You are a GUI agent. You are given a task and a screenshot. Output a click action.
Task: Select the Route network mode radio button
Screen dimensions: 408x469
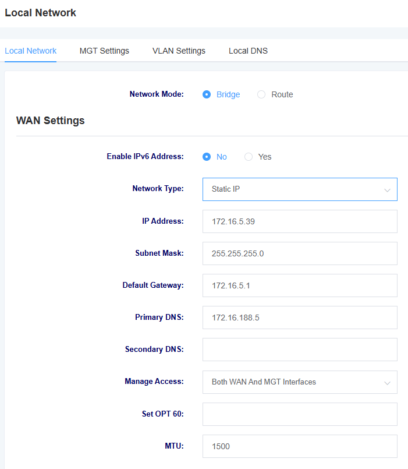(261, 94)
